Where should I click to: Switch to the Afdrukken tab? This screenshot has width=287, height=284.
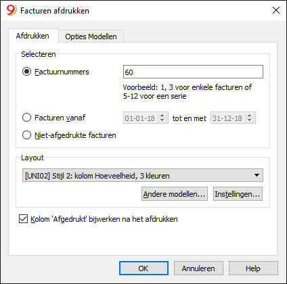32,36
